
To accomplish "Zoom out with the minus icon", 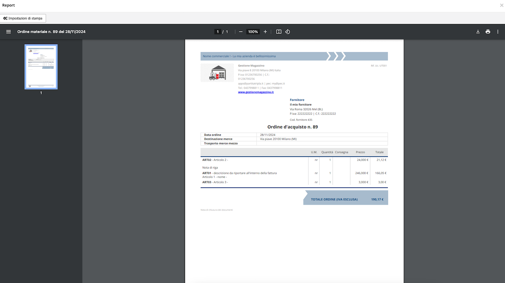I will click(241, 31).
